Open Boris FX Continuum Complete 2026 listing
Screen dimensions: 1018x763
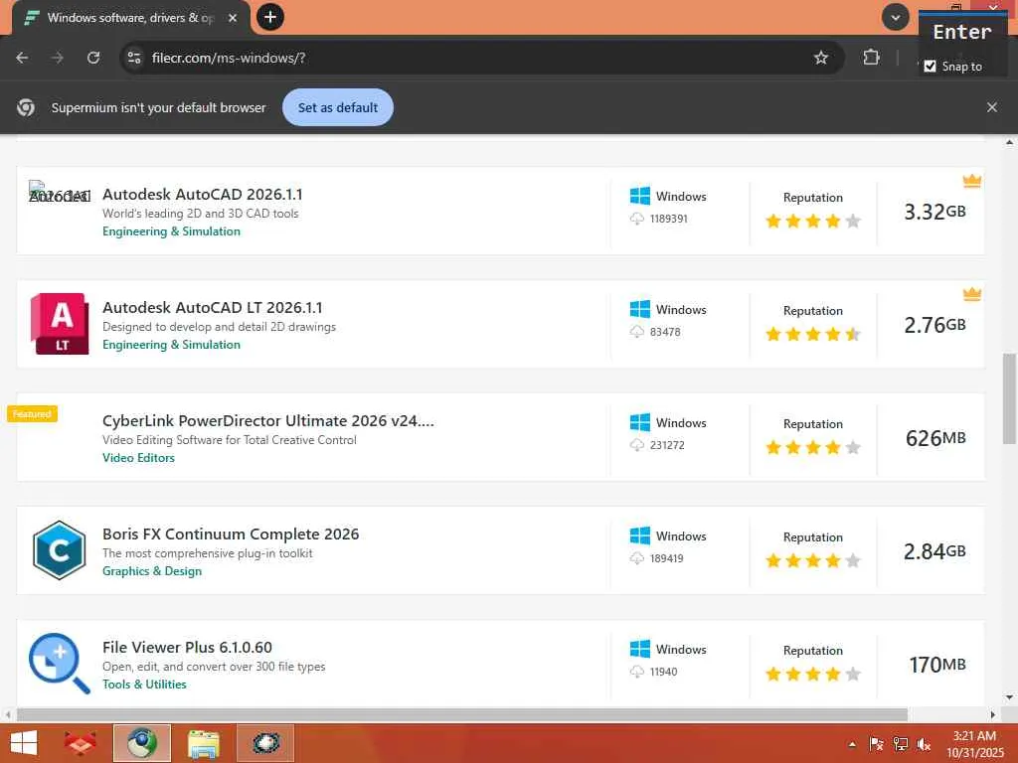231,534
